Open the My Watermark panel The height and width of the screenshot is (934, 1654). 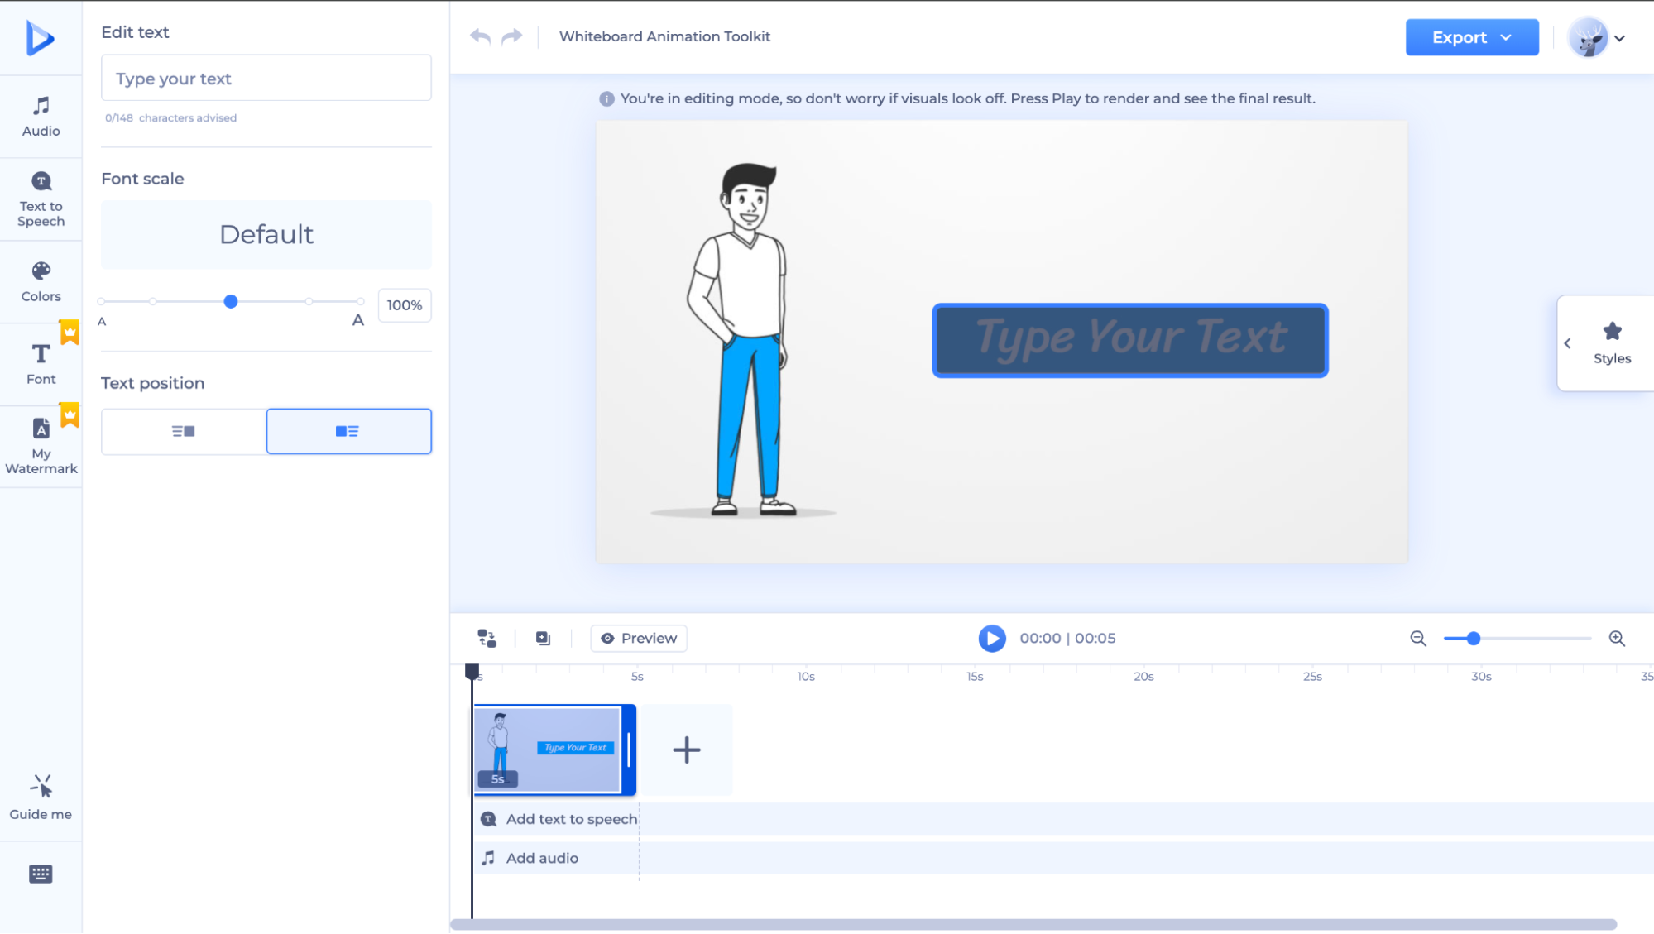click(x=41, y=447)
